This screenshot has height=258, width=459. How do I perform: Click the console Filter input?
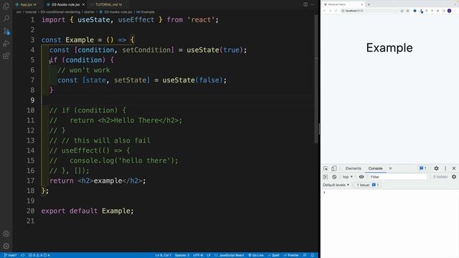click(397, 177)
